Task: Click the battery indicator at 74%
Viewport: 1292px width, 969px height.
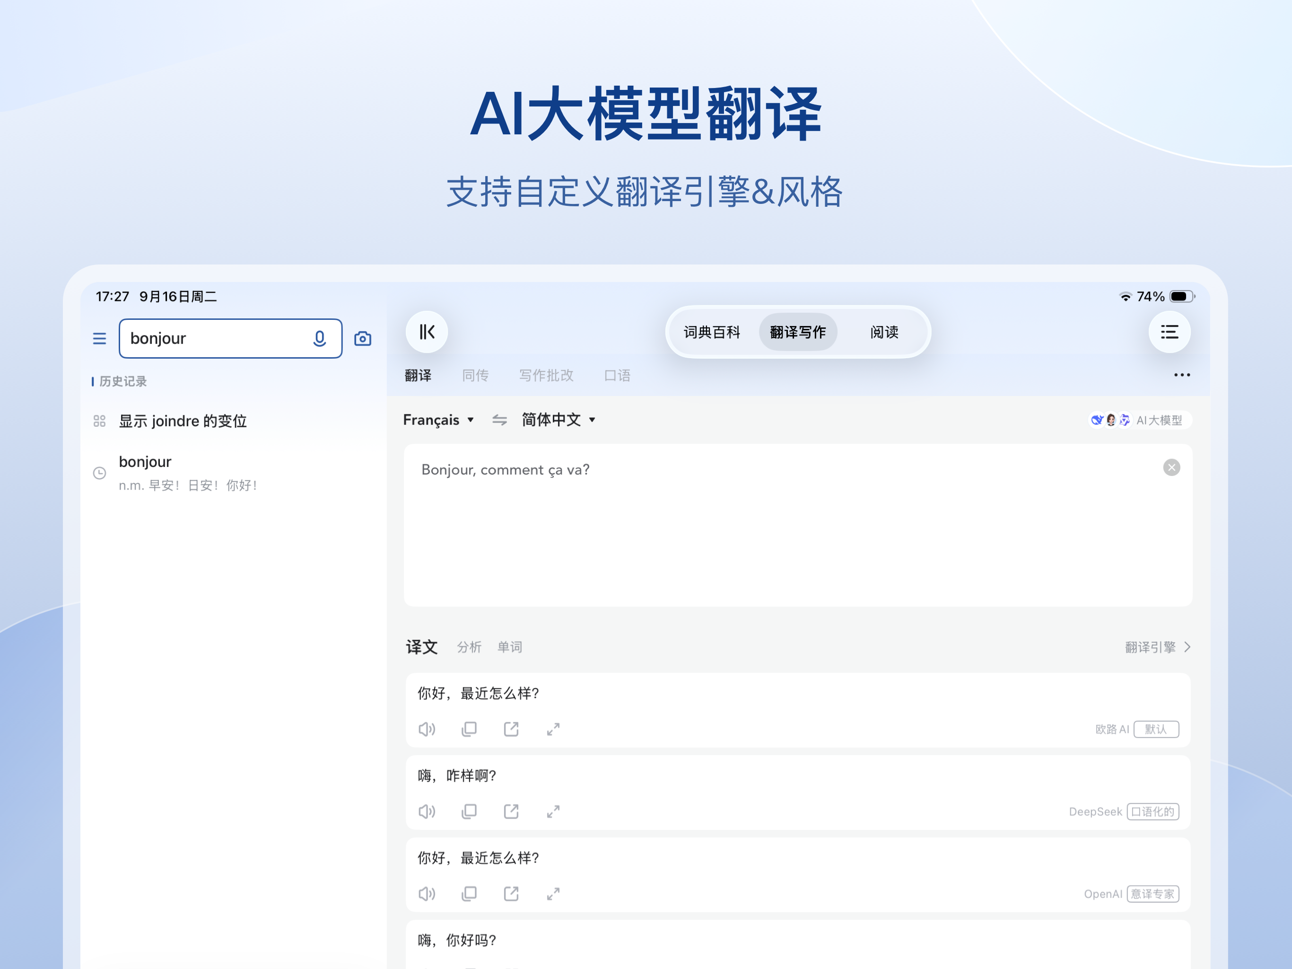Action: [x=1182, y=296]
